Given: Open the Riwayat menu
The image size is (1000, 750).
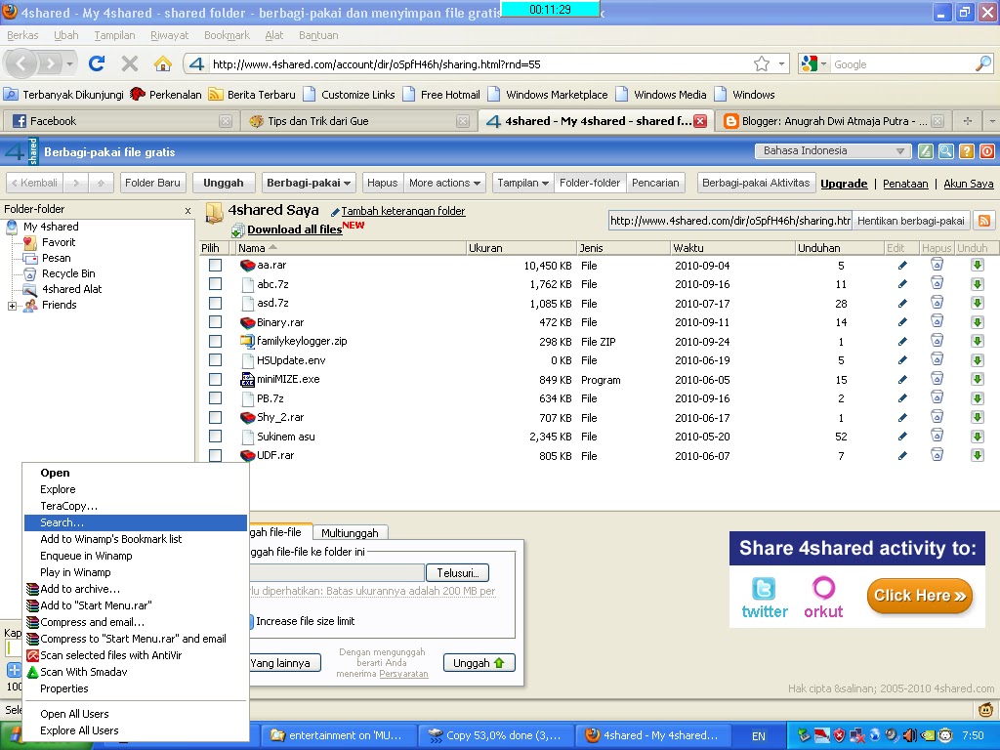Looking at the screenshot, I should point(169,35).
